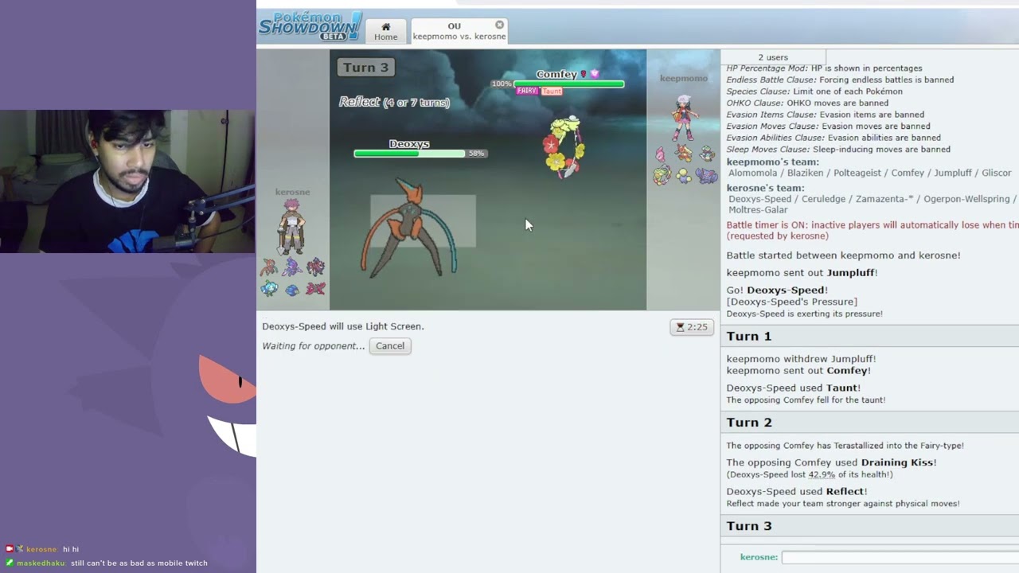Click Moltres-Galar icon in kerosne's team

(315, 288)
